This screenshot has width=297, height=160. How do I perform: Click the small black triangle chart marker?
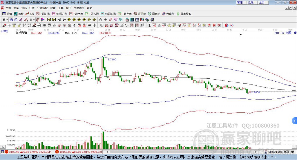pyautogui.click(x=241, y=35)
